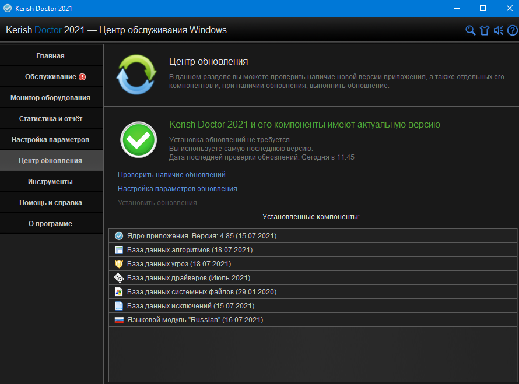Select the Центр обновления sidebar item
Screen dimensions: 519x384
point(52,161)
